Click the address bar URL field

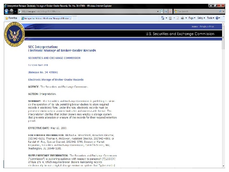coord(88,11)
